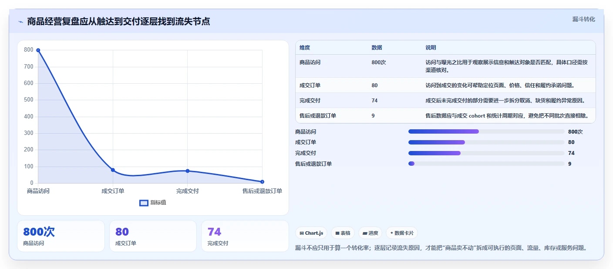This screenshot has height=269, width=613.
Task: Click the 74 完成交付 data card
Action: (245, 236)
